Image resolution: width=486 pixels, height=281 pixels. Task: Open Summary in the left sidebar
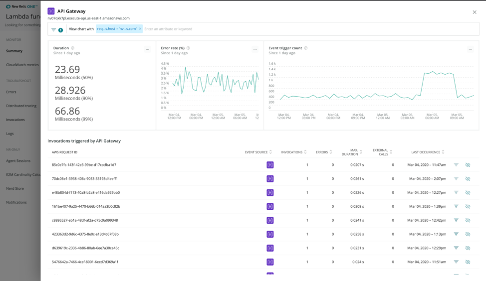(14, 51)
